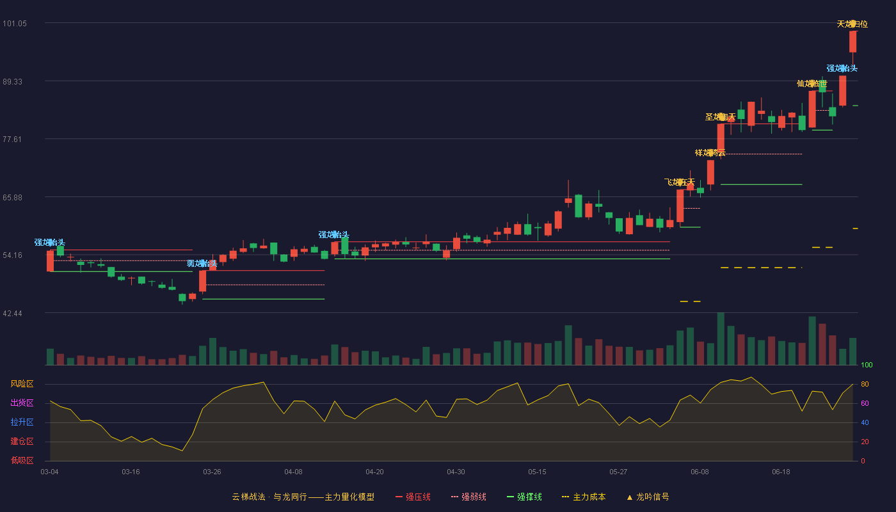The image size is (896, 512).
Task: Click the orange 80 indicator axis value
Action: pyautogui.click(x=864, y=384)
